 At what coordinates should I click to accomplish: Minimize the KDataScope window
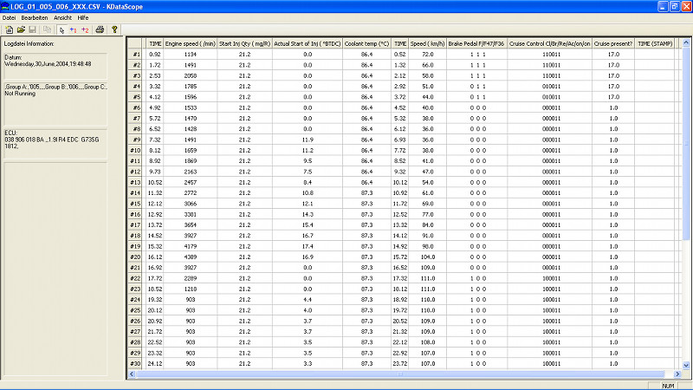click(663, 6)
